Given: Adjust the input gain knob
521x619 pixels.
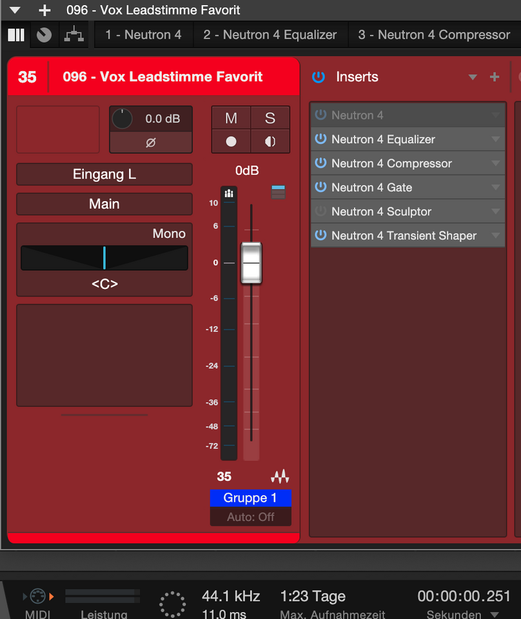Looking at the screenshot, I should click(122, 119).
